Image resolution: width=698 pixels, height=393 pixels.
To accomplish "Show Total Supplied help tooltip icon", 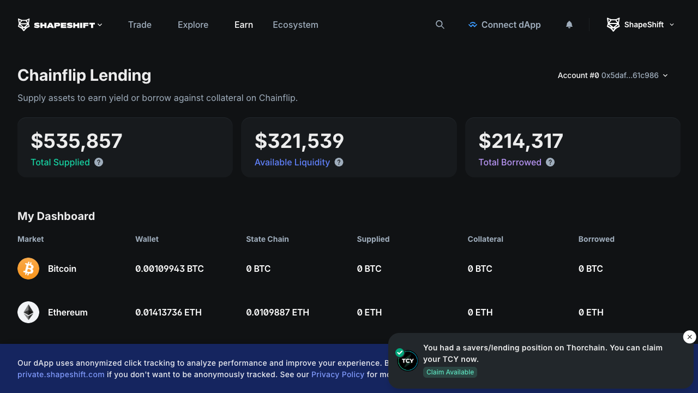I will pos(99,162).
